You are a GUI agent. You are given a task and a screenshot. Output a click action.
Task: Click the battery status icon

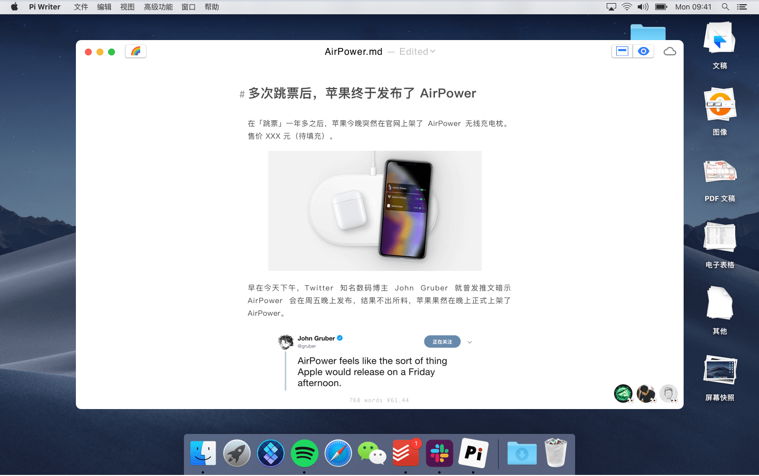coord(661,7)
